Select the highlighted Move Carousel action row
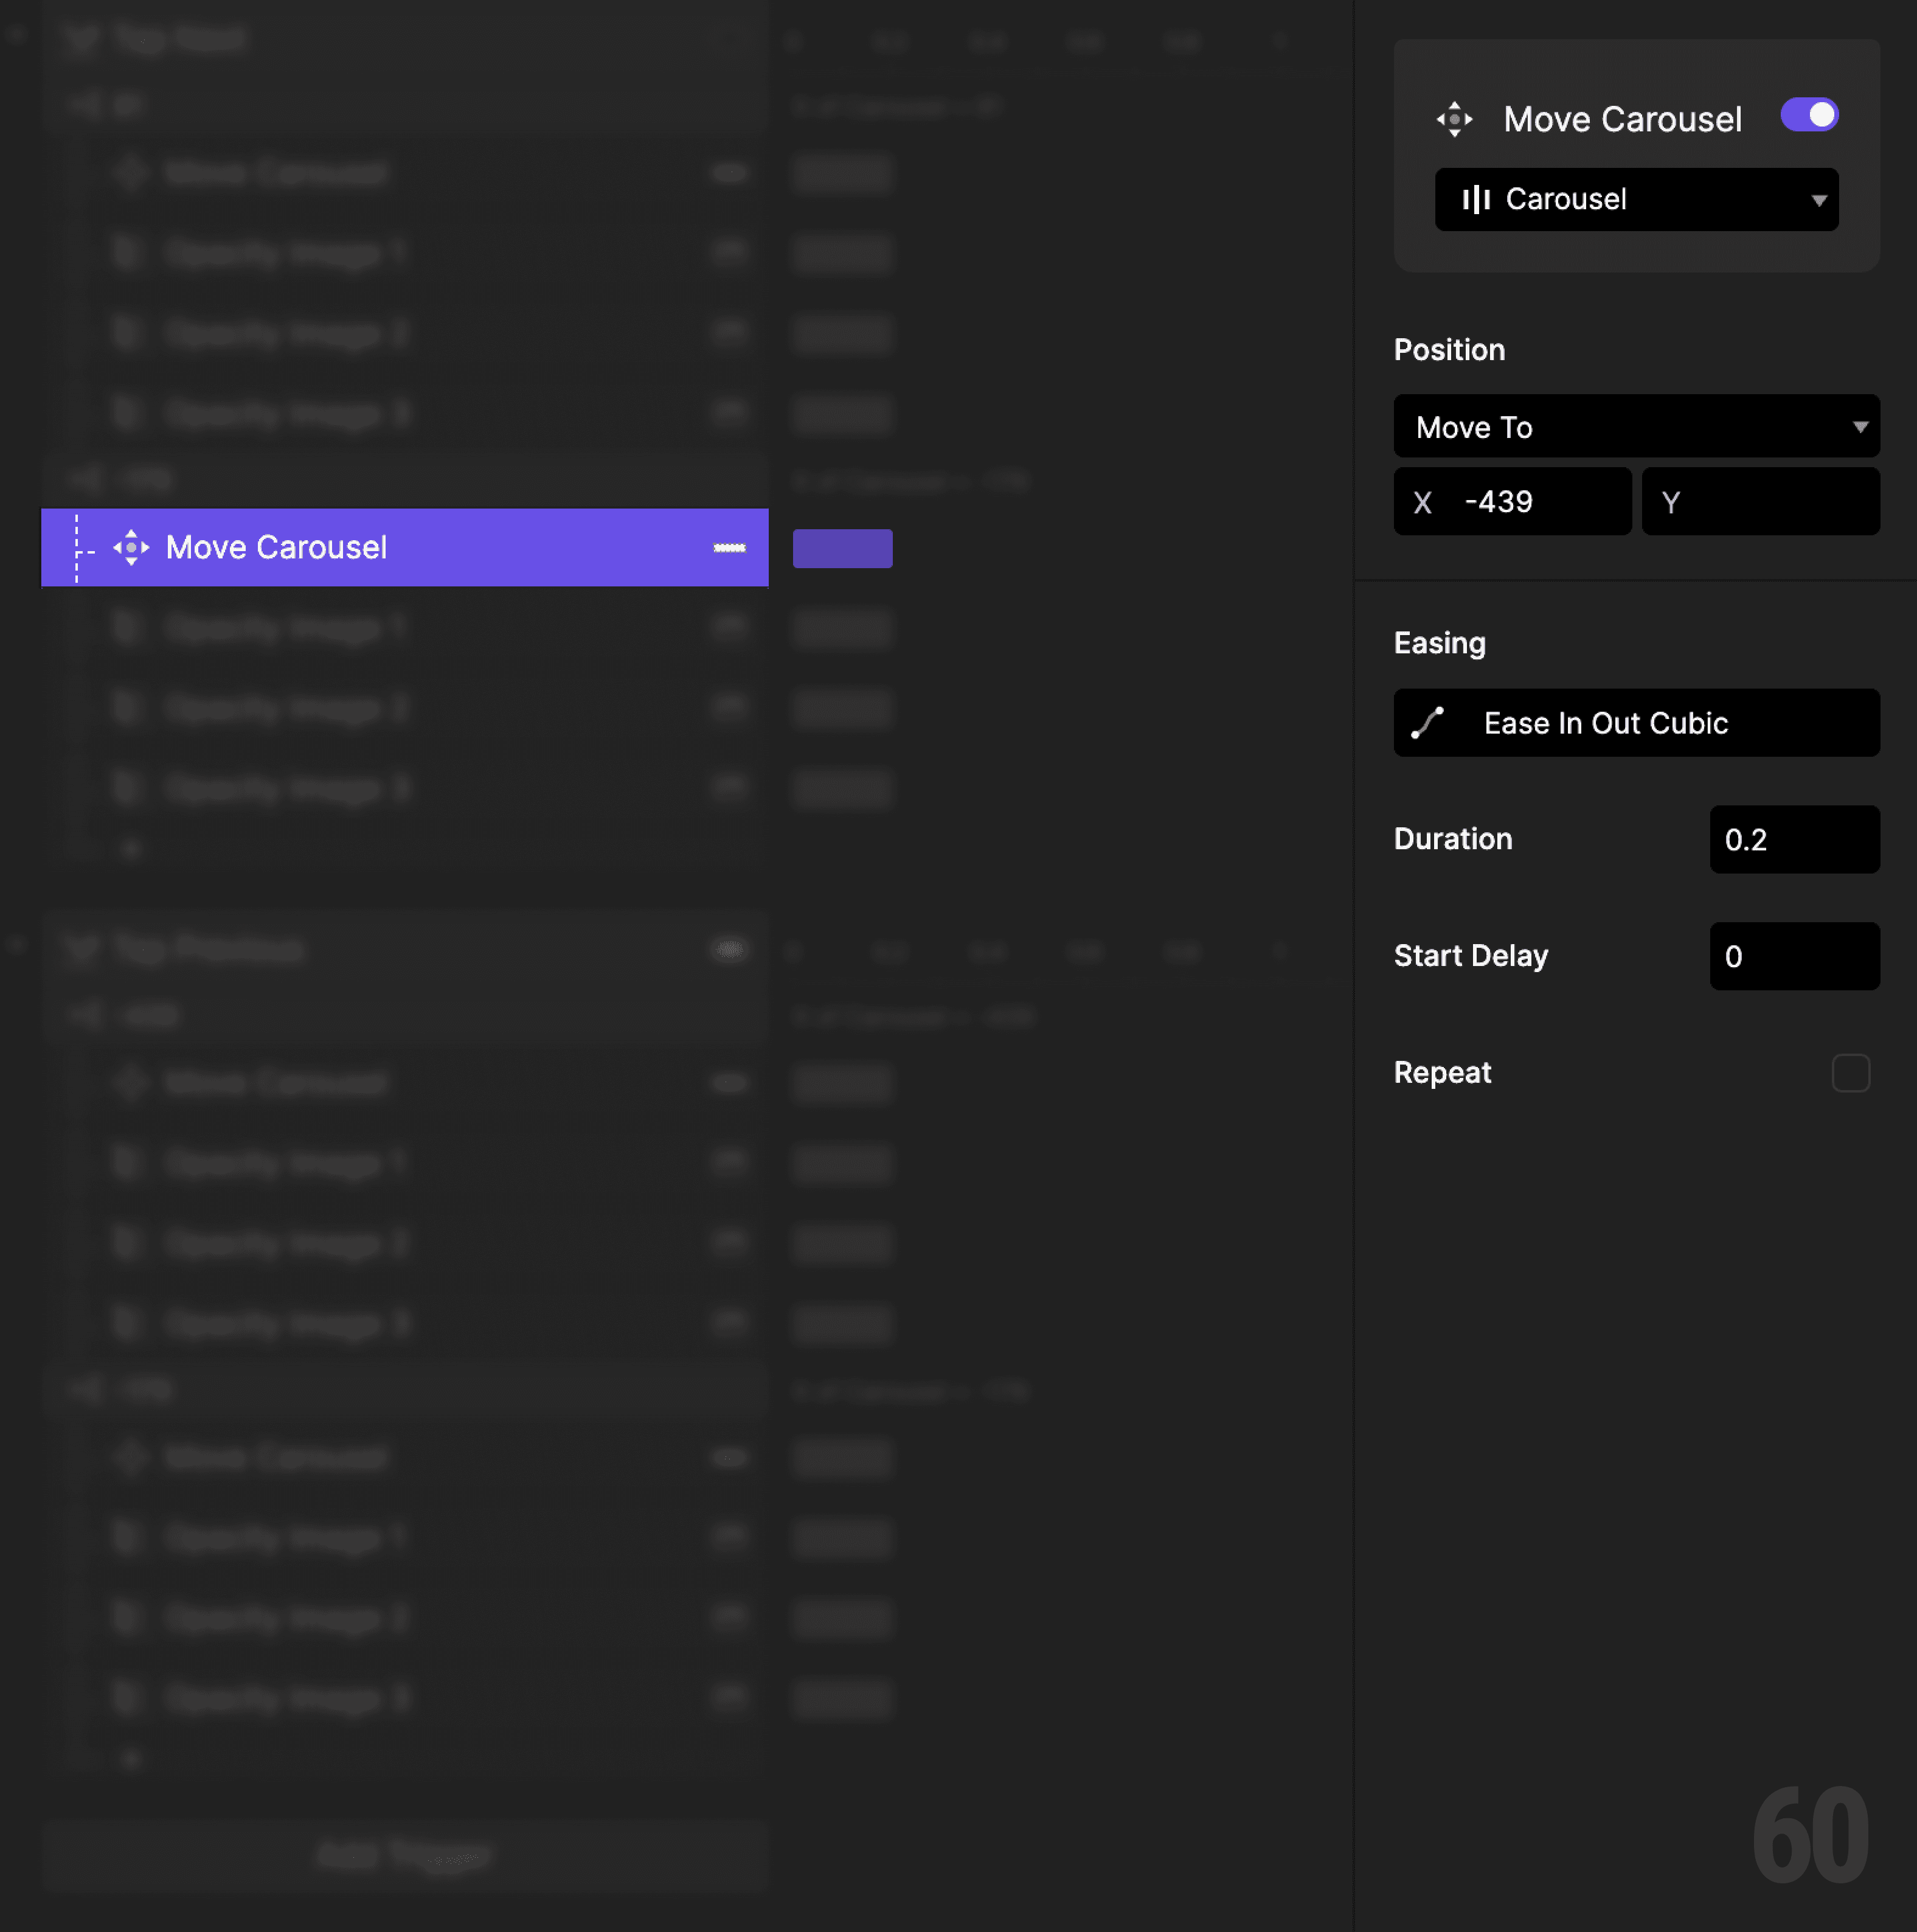1917x1932 pixels. point(400,547)
